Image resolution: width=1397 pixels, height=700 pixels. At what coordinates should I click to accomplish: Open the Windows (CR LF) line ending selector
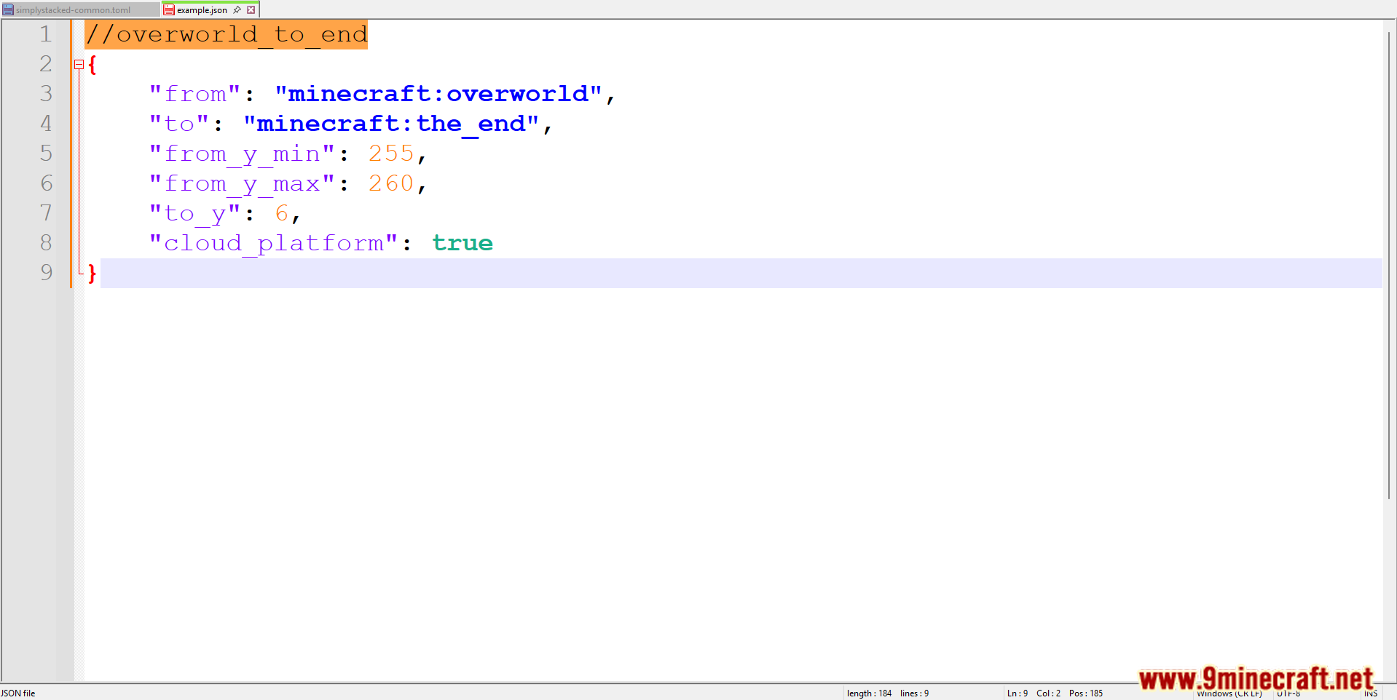1229,693
